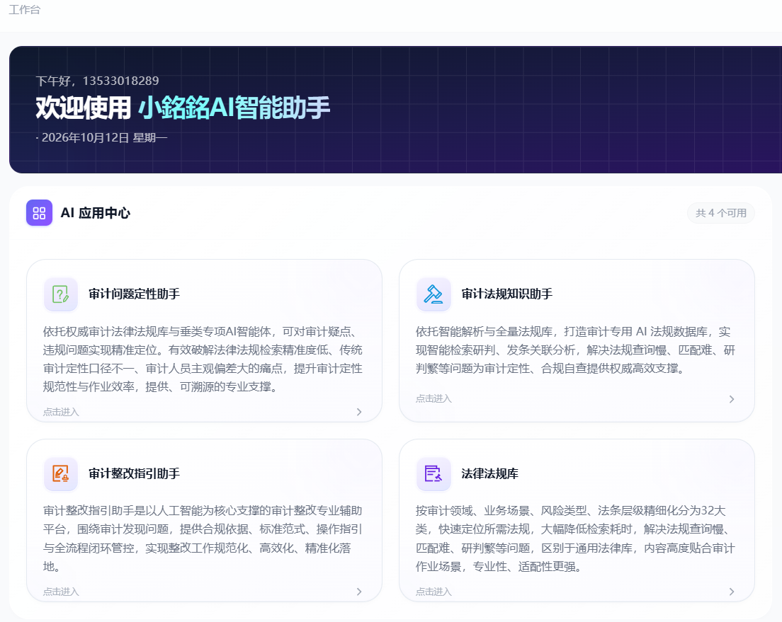Open the 法律法规库 card title
This screenshot has width=782, height=622.
pyautogui.click(x=489, y=473)
